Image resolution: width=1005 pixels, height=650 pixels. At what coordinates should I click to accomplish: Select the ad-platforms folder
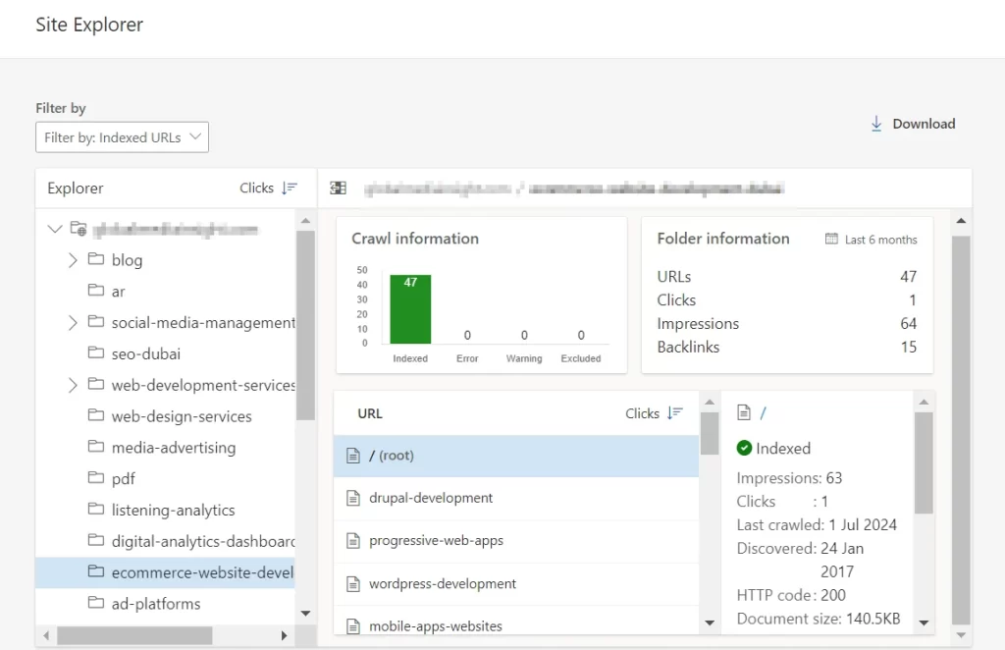[155, 604]
